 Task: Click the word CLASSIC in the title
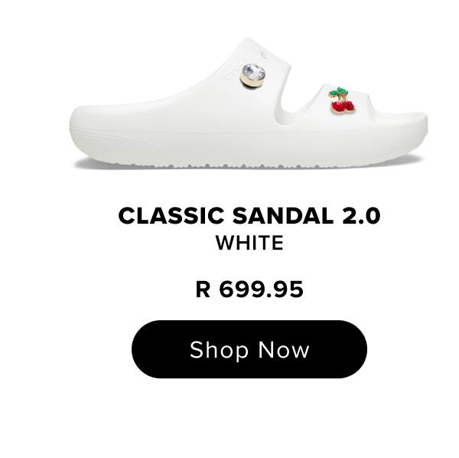tap(171, 216)
